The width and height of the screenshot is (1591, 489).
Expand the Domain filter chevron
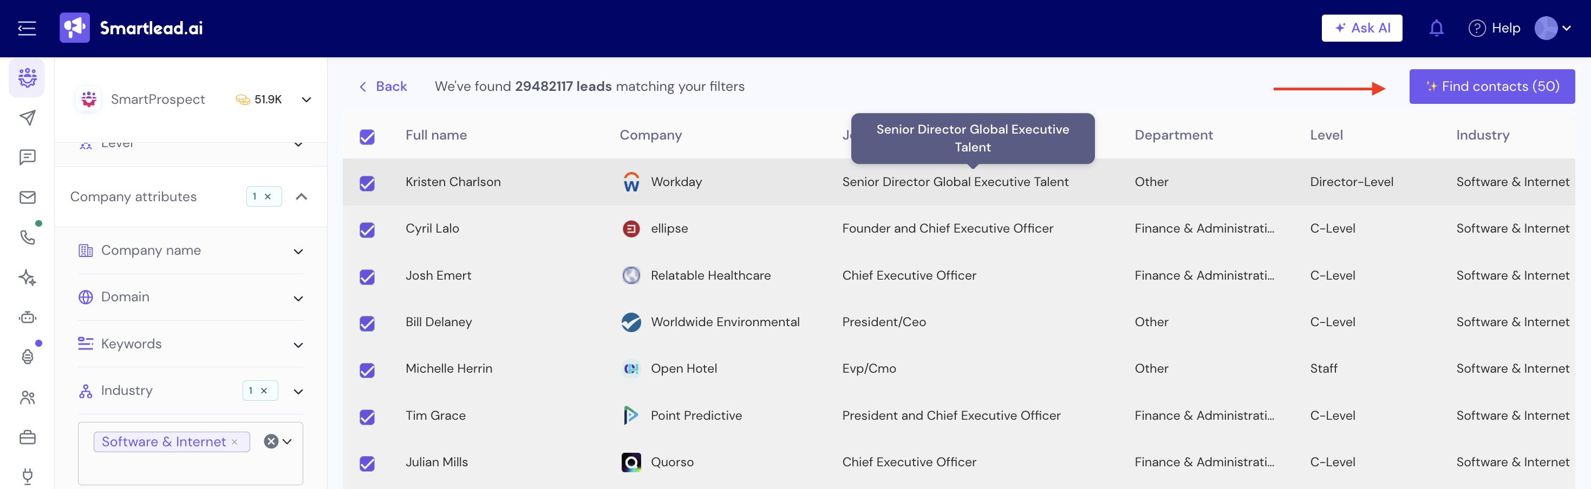point(298,299)
